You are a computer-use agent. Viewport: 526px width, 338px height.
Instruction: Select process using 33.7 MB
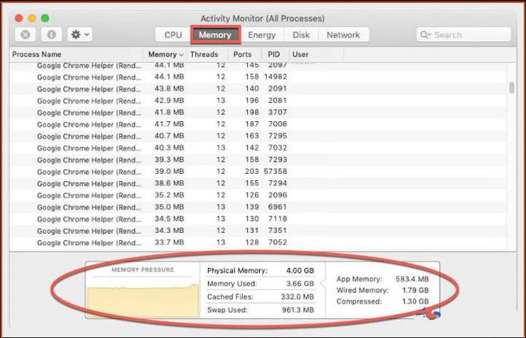[258, 242]
